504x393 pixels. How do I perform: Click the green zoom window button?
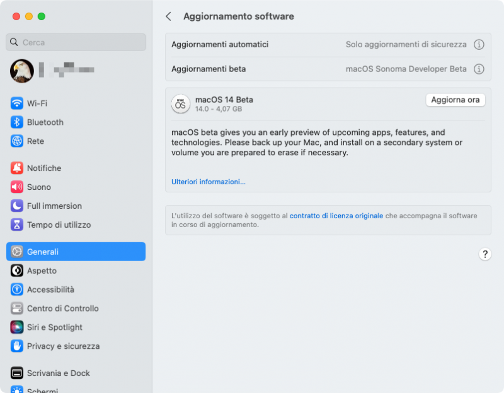(x=42, y=16)
